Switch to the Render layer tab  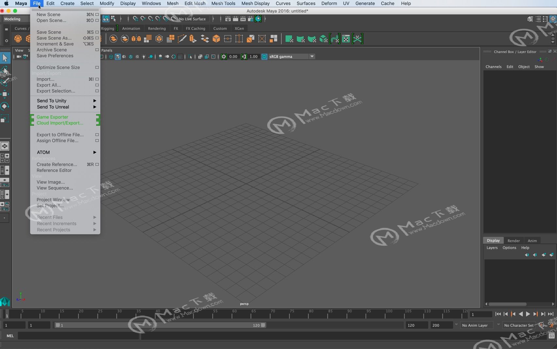(514, 241)
